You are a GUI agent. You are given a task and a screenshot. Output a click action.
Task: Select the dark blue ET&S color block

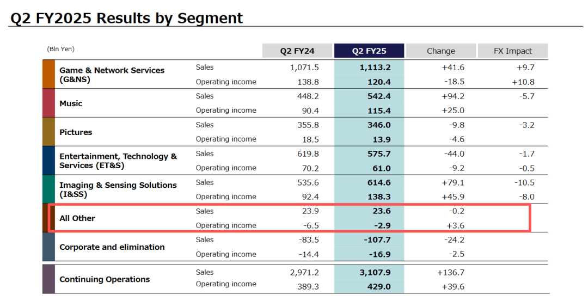[48, 161]
